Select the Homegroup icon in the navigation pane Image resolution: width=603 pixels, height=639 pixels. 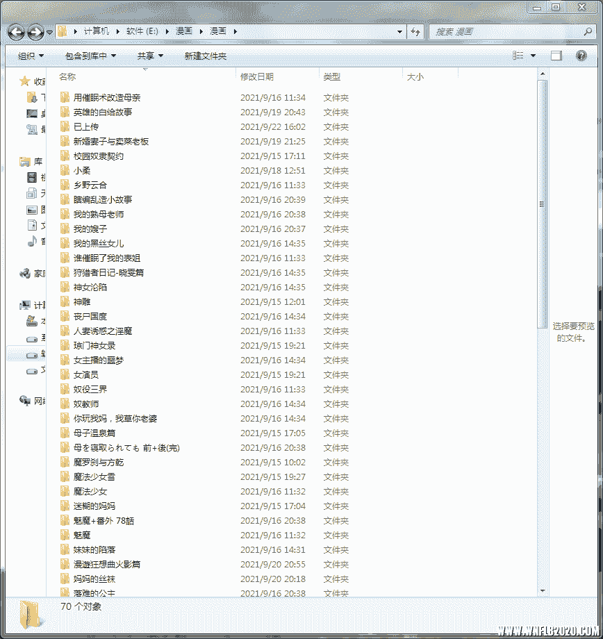(25, 274)
